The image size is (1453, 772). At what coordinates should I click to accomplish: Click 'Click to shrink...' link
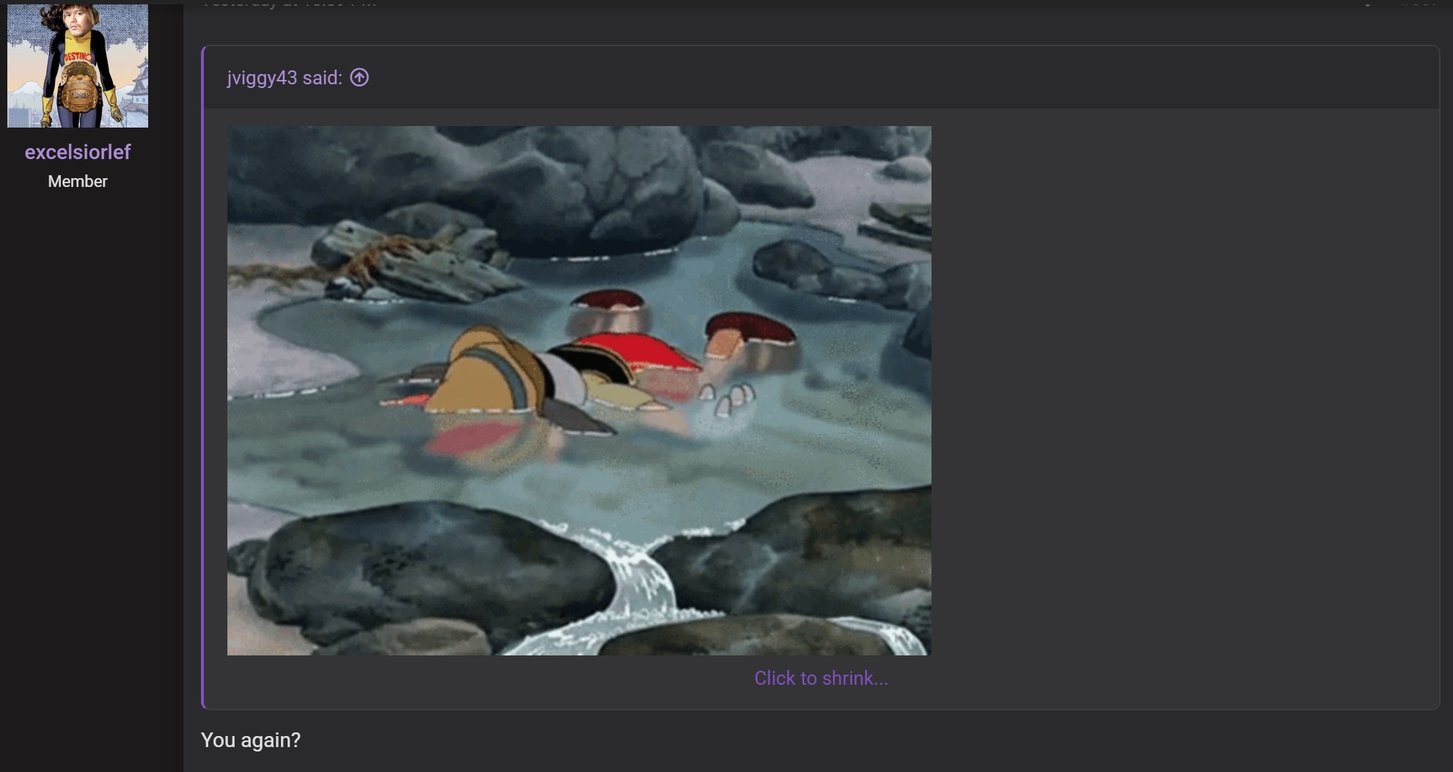click(x=821, y=678)
